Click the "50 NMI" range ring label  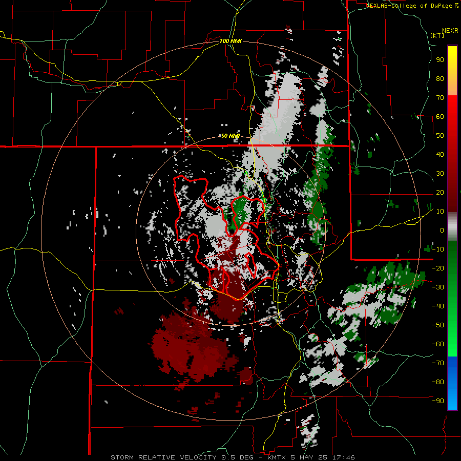(x=230, y=136)
